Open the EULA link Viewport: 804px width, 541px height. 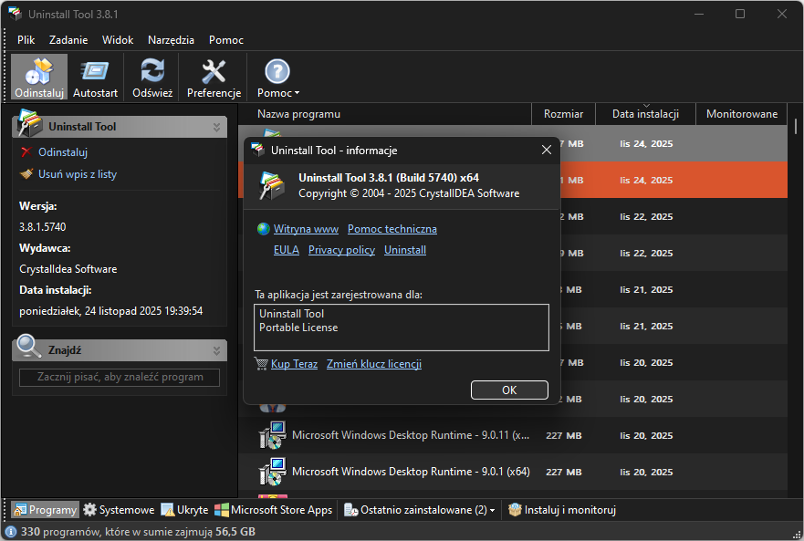click(287, 250)
